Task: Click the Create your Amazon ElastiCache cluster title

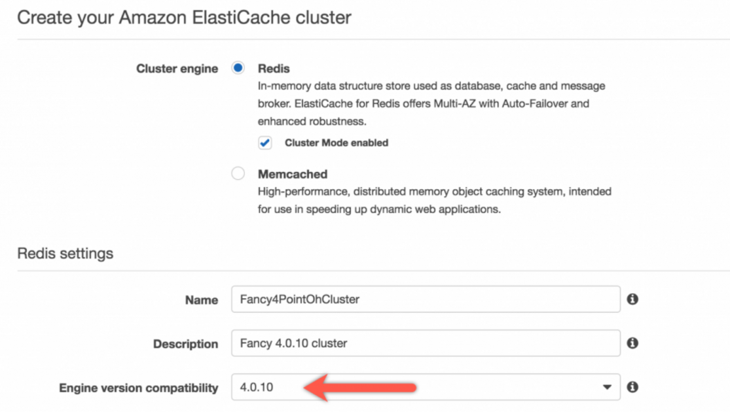Action: click(x=185, y=18)
